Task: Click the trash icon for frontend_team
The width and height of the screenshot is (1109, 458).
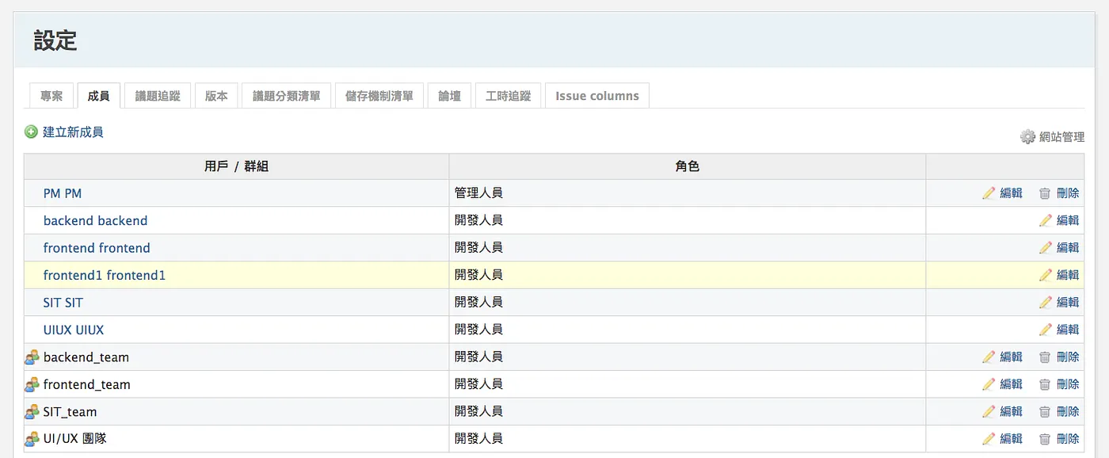Action: tap(1045, 384)
